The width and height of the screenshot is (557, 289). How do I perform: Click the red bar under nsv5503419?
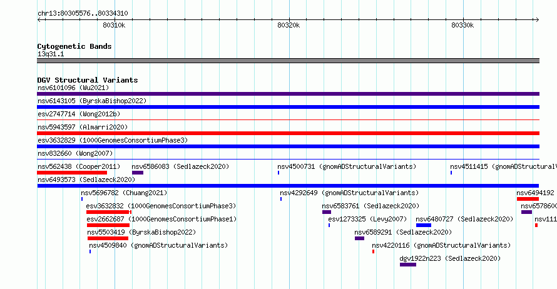tap(108, 238)
